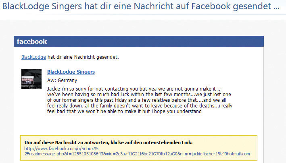
Task: Click the blue facebook header bar
Action: click(139, 41)
